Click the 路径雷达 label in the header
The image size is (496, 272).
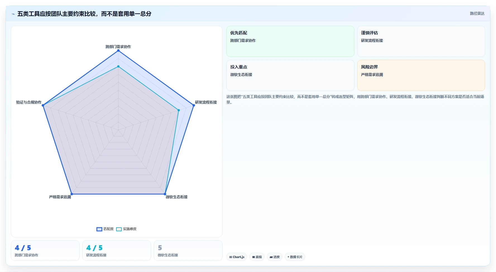[x=477, y=13]
